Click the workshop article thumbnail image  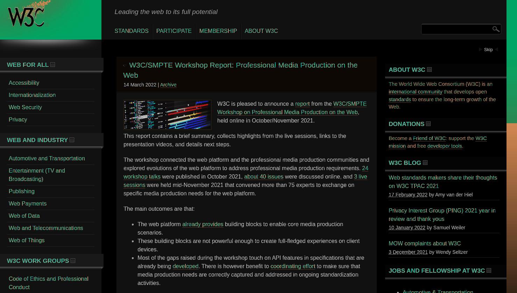[x=168, y=115]
